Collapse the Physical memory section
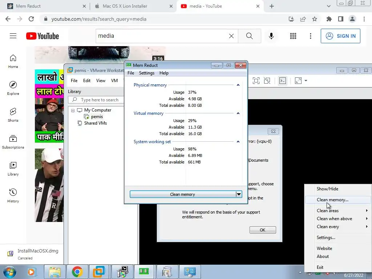The width and height of the screenshot is (372, 279). point(238,85)
